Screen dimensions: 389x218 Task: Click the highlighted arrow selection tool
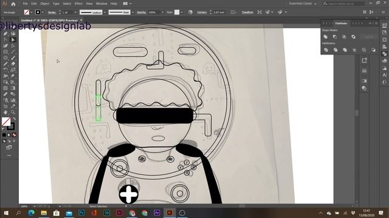click(x=13, y=40)
